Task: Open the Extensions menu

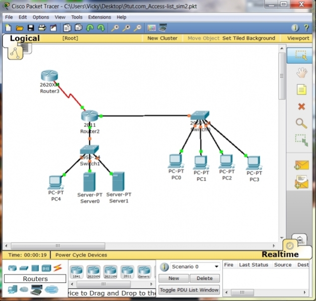Action: (99, 17)
